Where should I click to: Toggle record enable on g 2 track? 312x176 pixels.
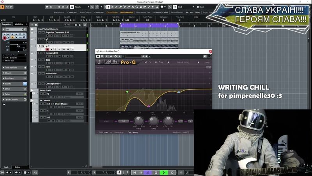48,49
